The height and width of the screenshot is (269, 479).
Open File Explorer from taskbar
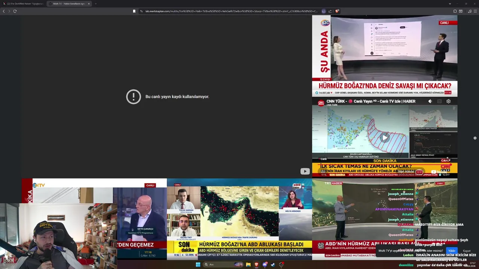coord(248,265)
